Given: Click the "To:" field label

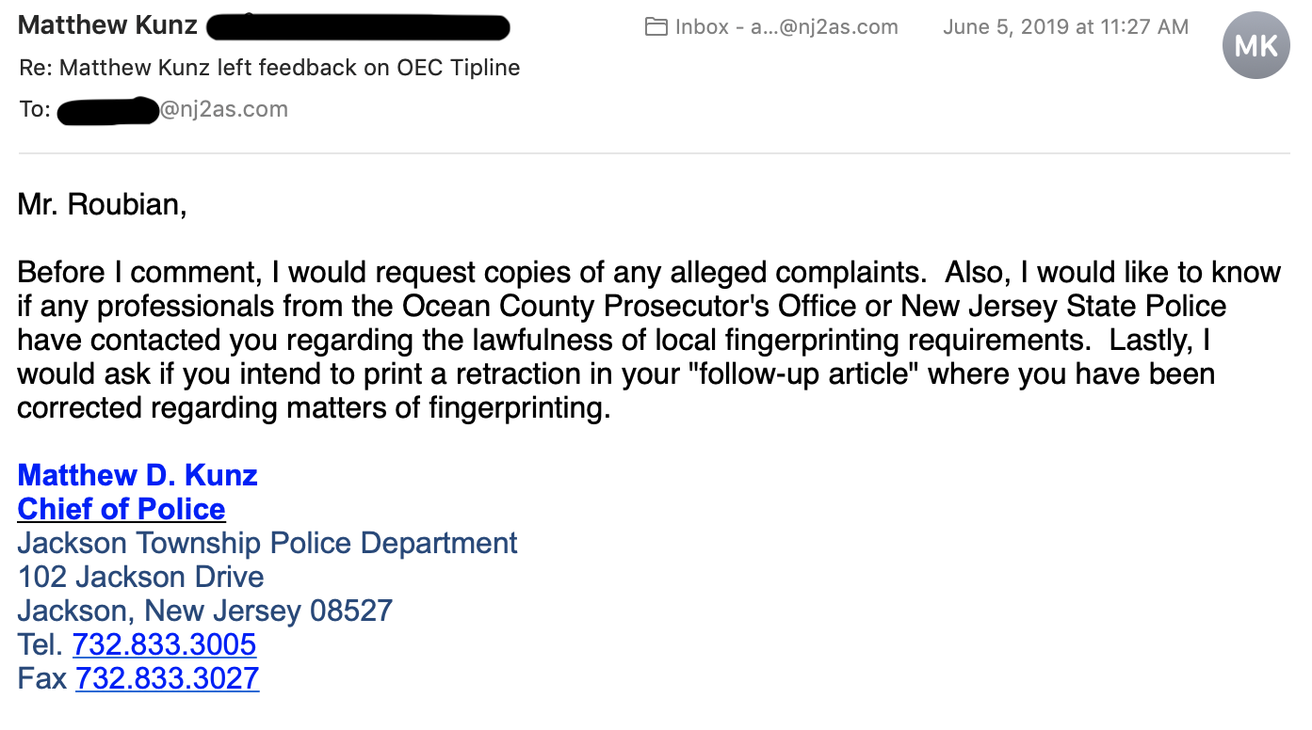Looking at the screenshot, I should pos(35,109).
